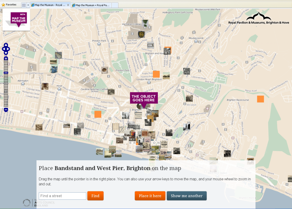292x209 pixels.
Task: Pan the map down with the bottom arrow
Action: click(x=6, y=53)
